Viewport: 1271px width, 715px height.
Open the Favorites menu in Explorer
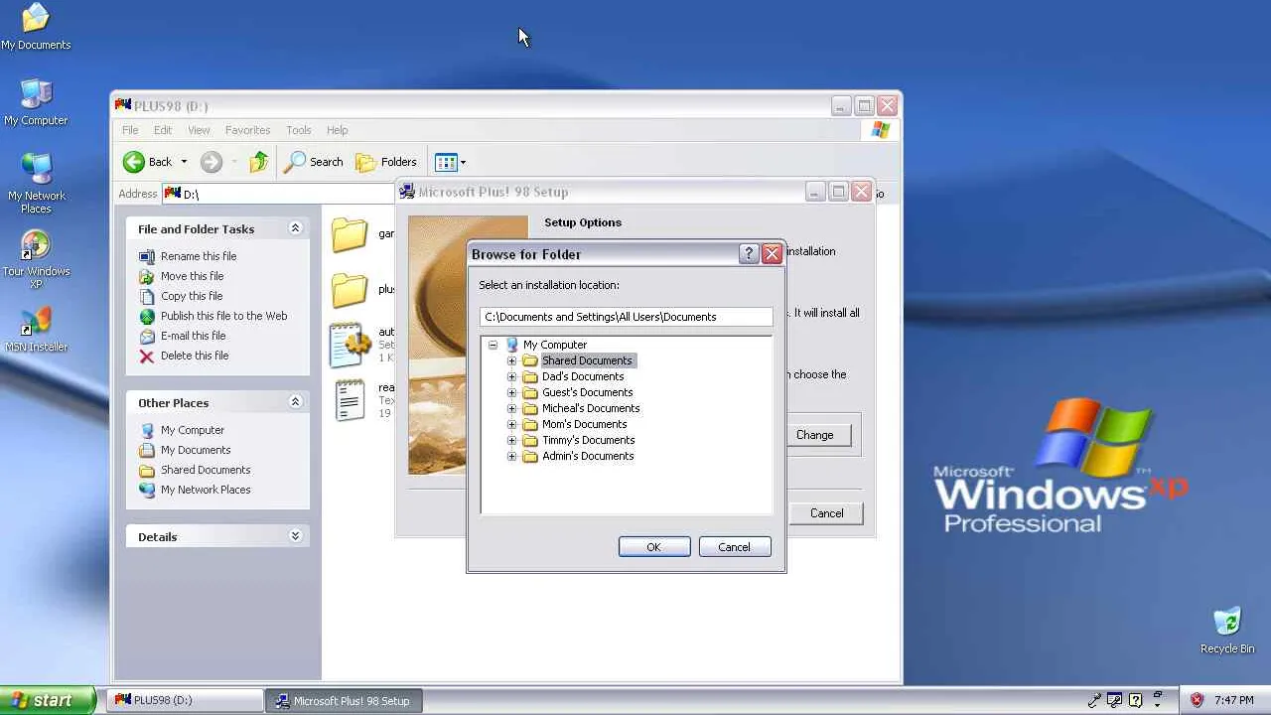[247, 130]
